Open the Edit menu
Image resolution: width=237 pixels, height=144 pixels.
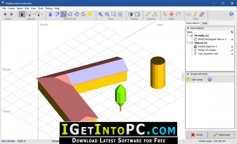tap(27, 9)
